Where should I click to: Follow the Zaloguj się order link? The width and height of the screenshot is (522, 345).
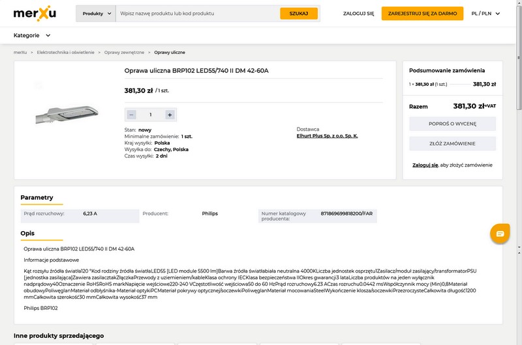tap(425, 165)
